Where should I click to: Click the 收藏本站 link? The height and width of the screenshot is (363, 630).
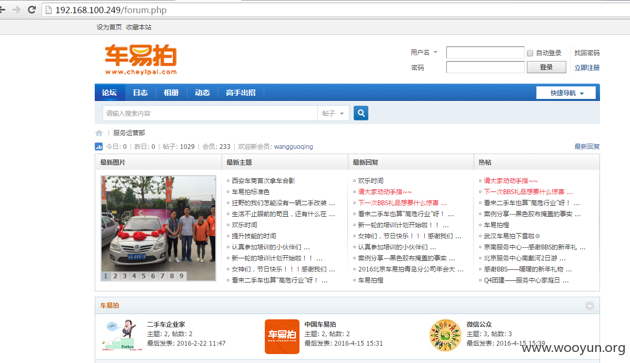click(x=138, y=27)
